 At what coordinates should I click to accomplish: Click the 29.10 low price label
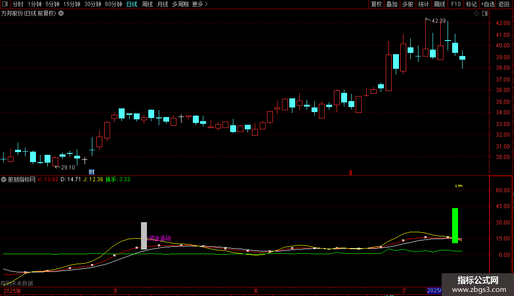(68, 168)
